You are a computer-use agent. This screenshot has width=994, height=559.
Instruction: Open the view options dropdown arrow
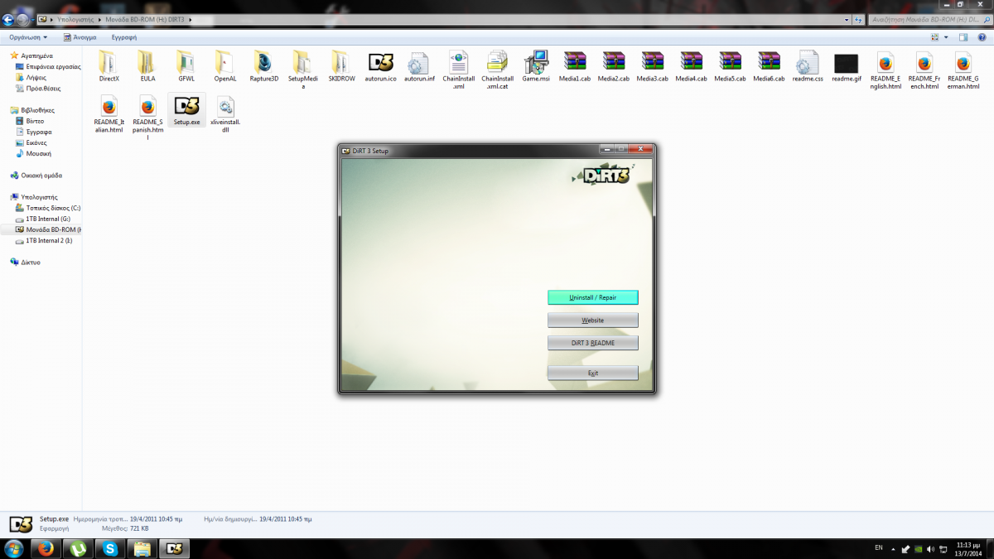pyautogui.click(x=947, y=37)
